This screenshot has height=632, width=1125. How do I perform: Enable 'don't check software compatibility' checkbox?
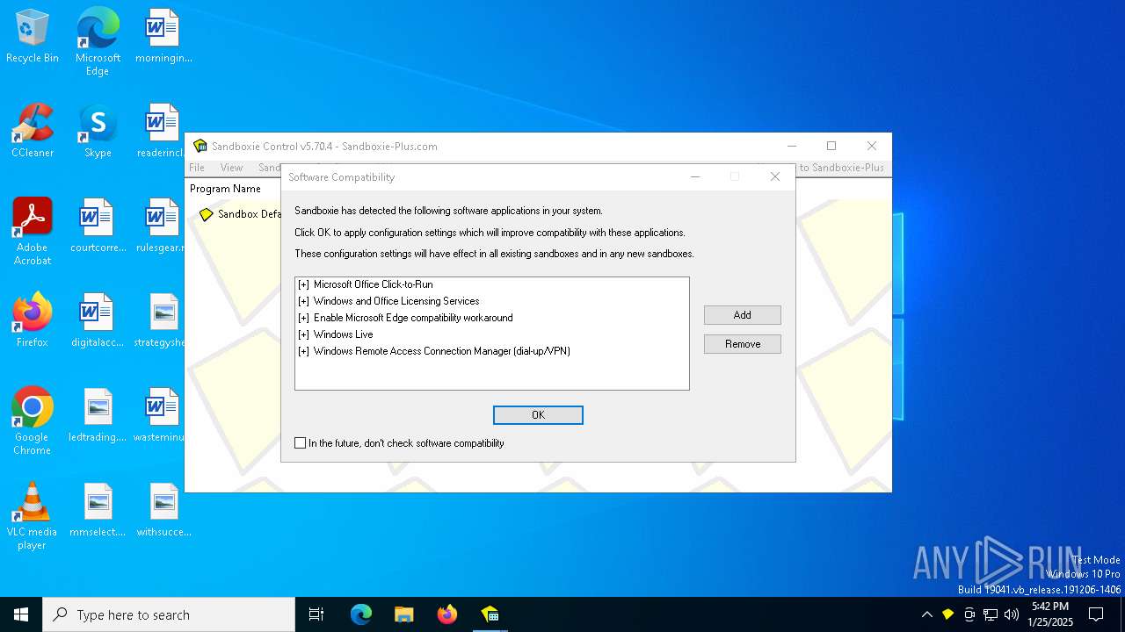(301, 443)
